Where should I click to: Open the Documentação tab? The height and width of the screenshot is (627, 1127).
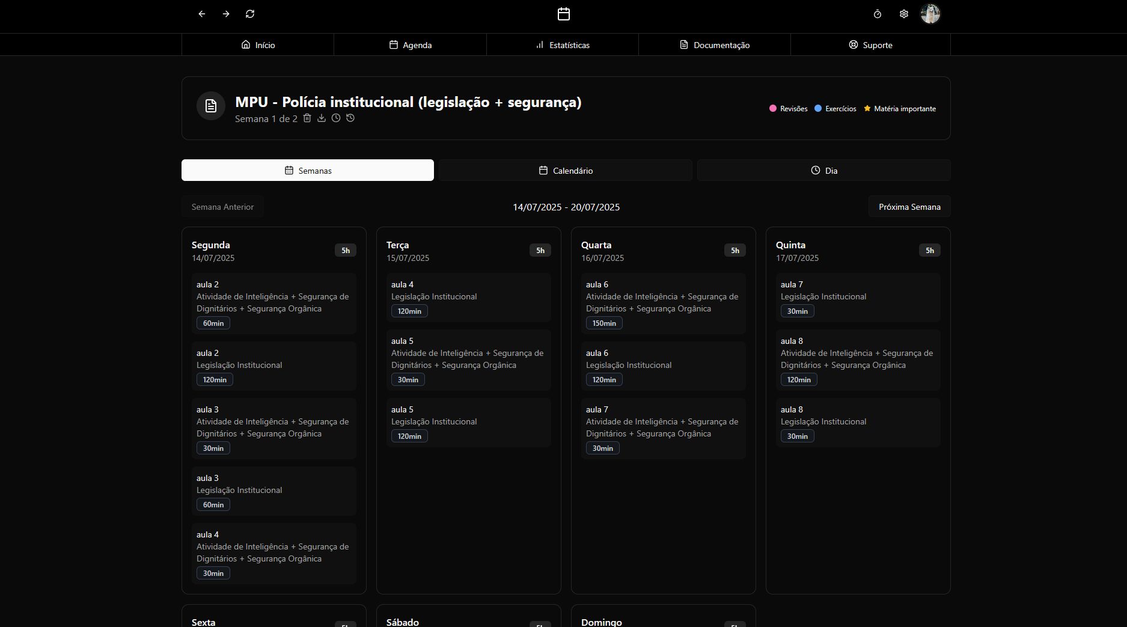(x=715, y=45)
